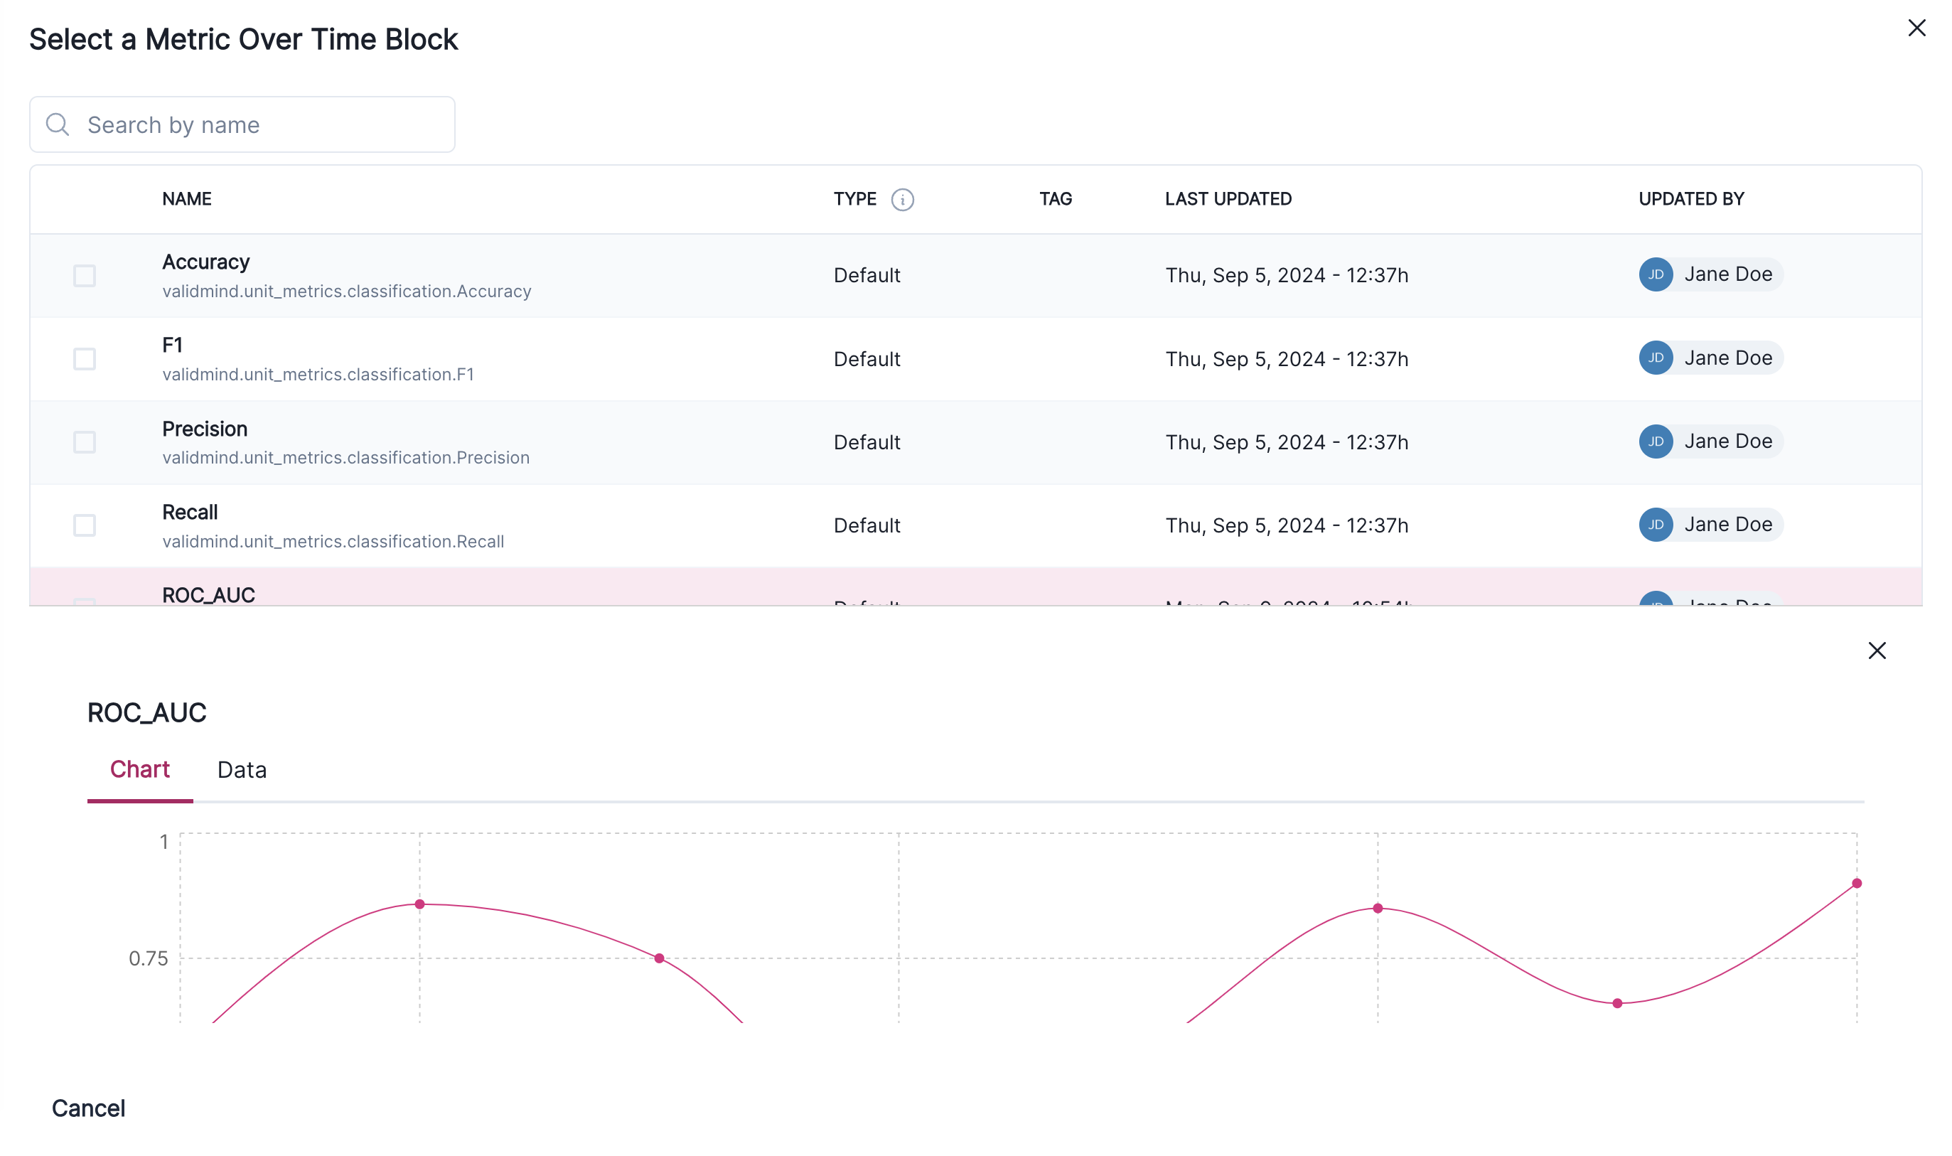This screenshot has height=1156, width=1952.
Task: Click Jane Doe's avatar in the Recall row
Action: [1657, 525]
